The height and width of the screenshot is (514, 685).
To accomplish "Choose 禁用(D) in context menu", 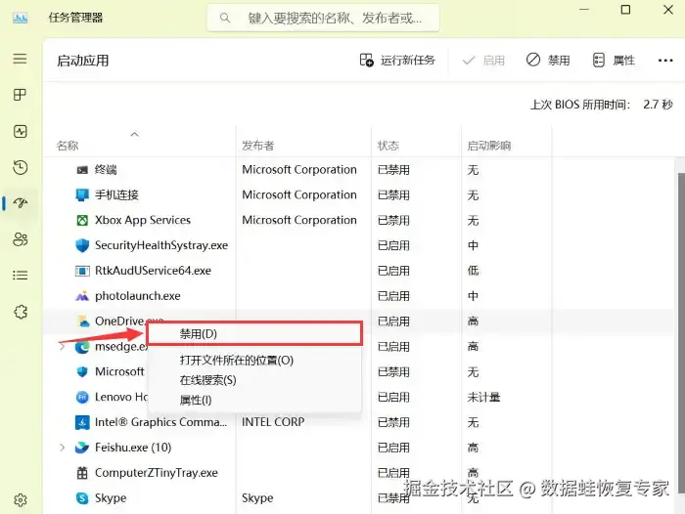I will click(x=254, y=334).
